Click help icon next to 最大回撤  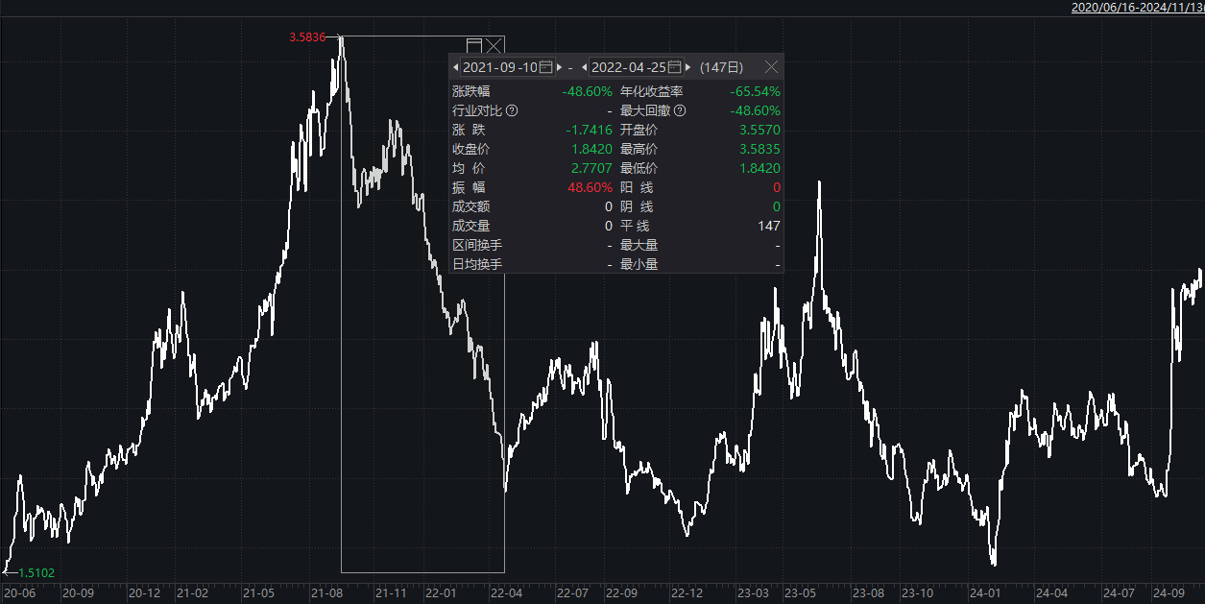point(680,110)
